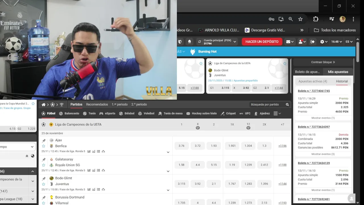Viewport: 364px width, 205px height.
Task: Click the search magnifier icon for matches
Action: coord(287,104)
